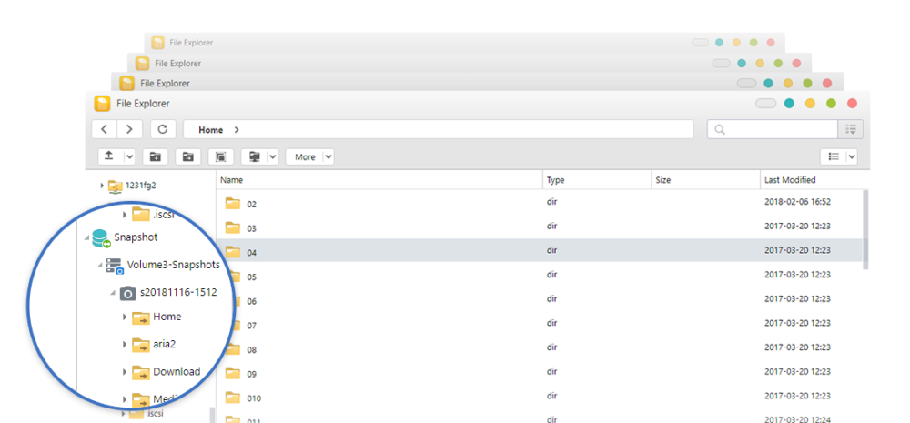
Task: Click the file list vertical scrollbar
Action: tap(864, 230)
